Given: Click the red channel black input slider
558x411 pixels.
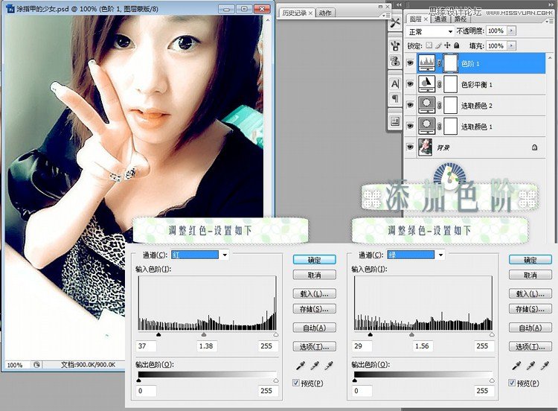Looking at the screenshot, I should pyautogui.click(x=158, y=335).
